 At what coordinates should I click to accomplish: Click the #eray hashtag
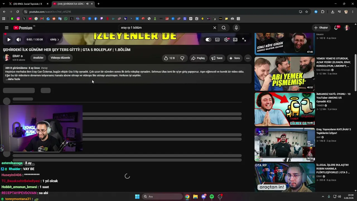coord(44,68)
